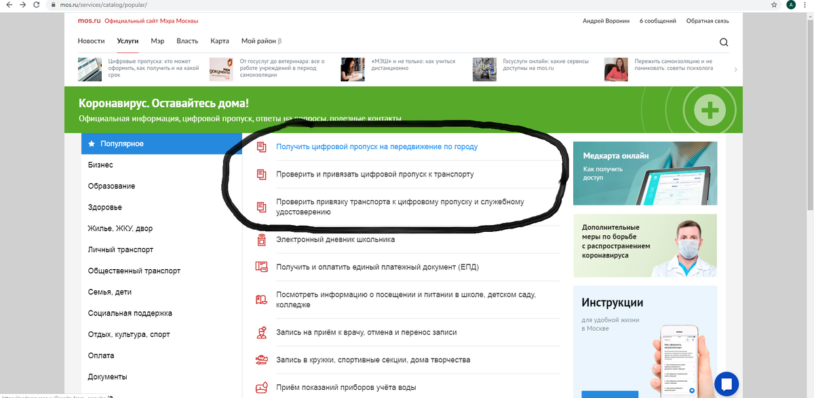
Task: Open 'Запись в кружки, спортивные секции' link
Action: (x=373, y=360)
